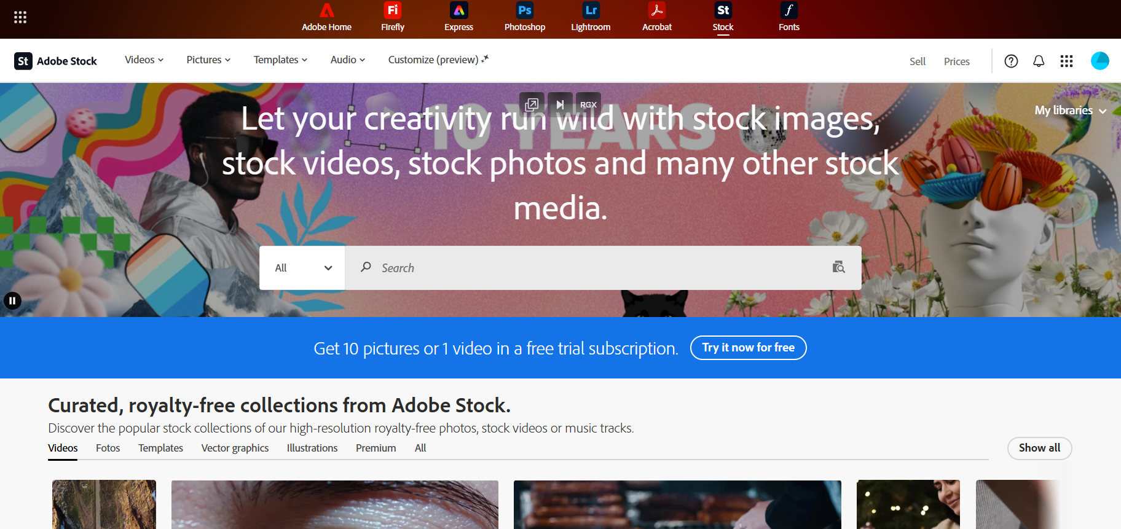1121x529 pixels.
Task: Click Try it now for free
Action: (749, 348)
